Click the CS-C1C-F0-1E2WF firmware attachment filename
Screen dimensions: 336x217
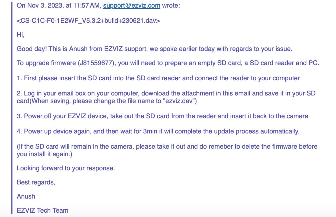[x=88, y=20]
